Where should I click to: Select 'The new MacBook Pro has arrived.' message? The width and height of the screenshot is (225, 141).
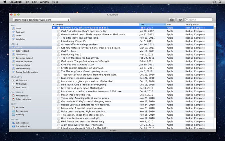point(133,58)
